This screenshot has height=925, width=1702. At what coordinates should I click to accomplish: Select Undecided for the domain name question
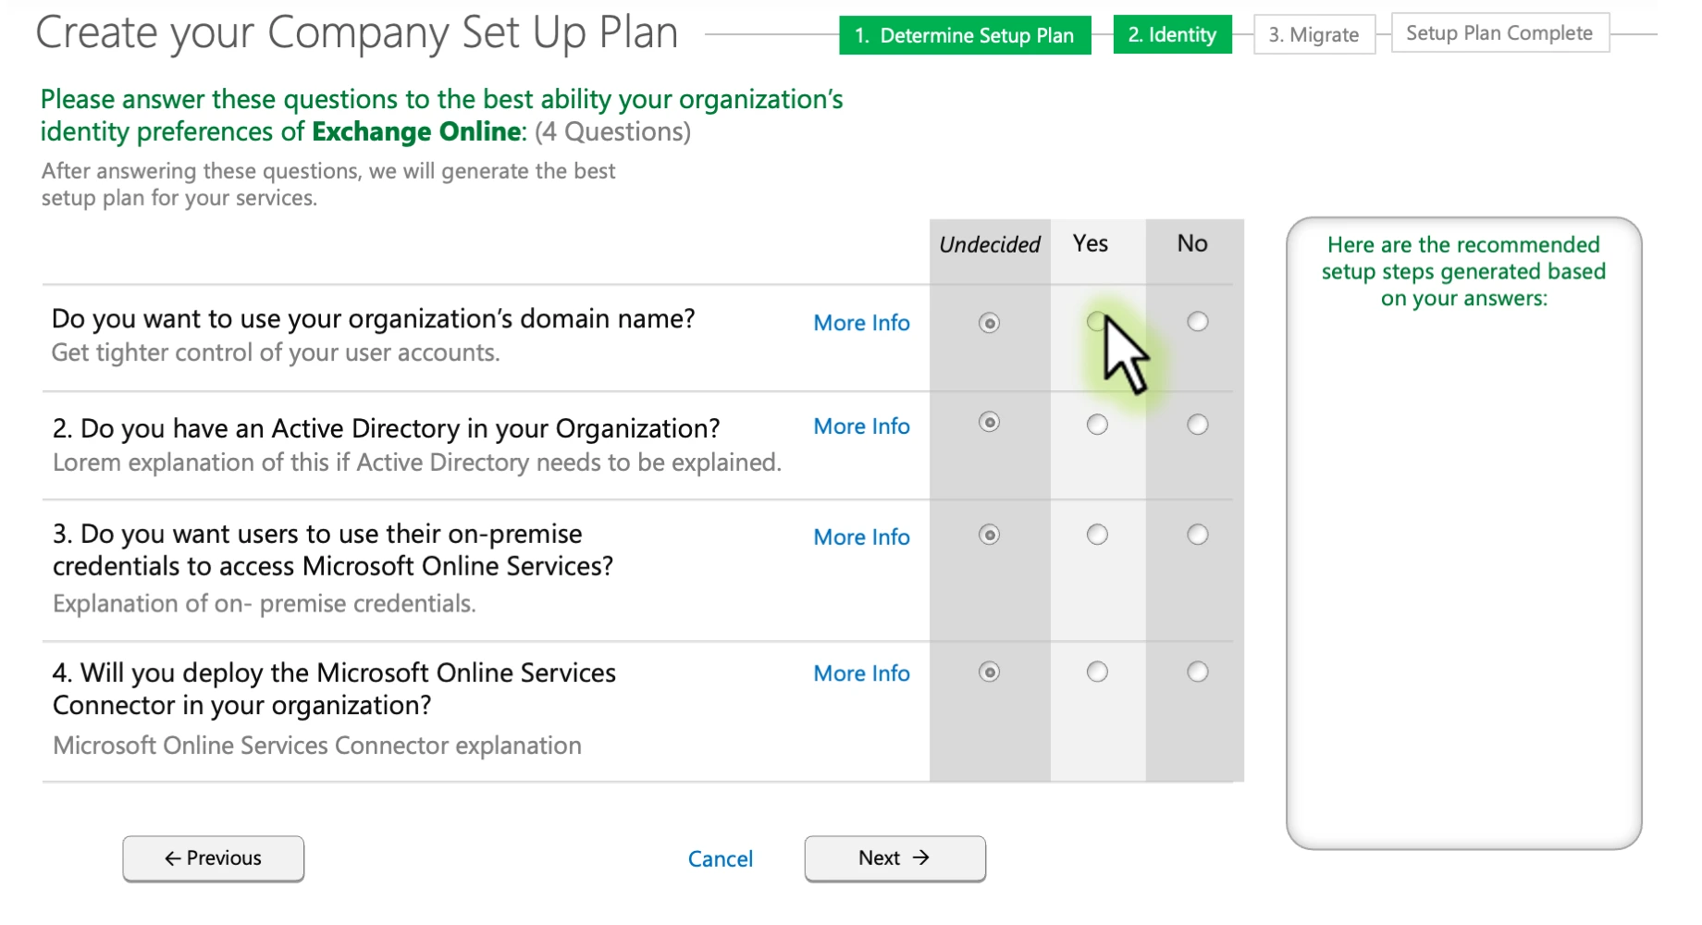coord(989,323)
